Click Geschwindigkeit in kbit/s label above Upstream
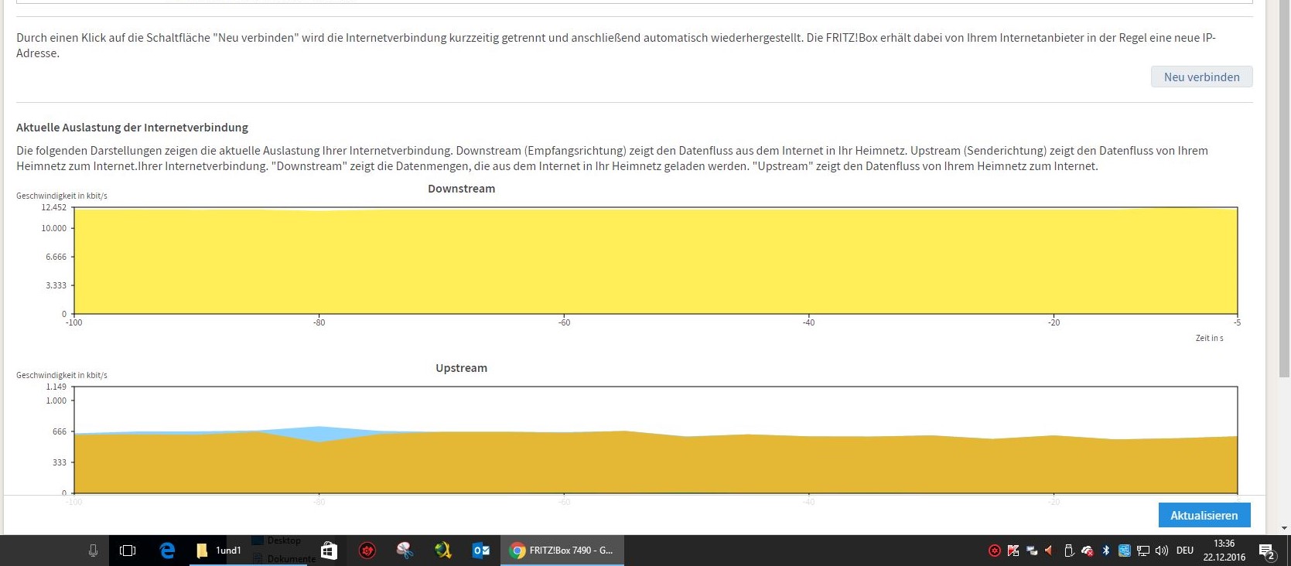Viewport: 1291px width, 566px height. 62,375
